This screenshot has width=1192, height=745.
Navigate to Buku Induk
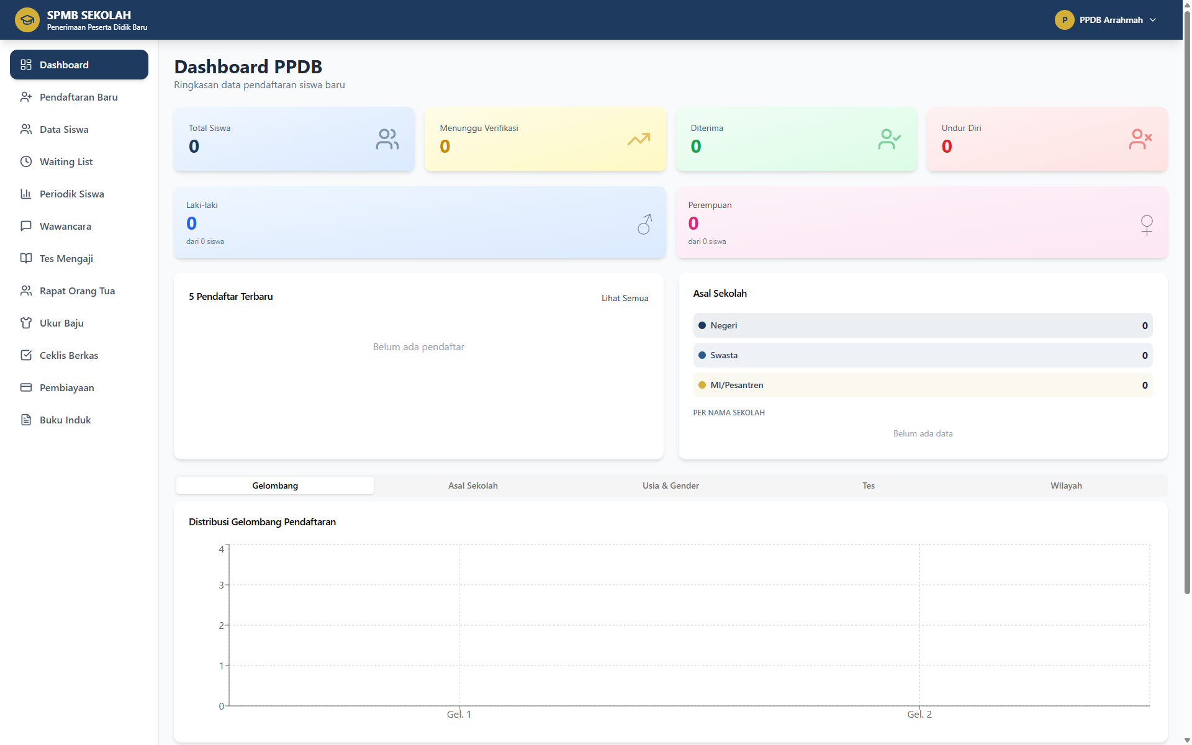(x=79, y=420)
